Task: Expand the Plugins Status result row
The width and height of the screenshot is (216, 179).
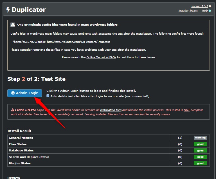Action: [20, 163]
